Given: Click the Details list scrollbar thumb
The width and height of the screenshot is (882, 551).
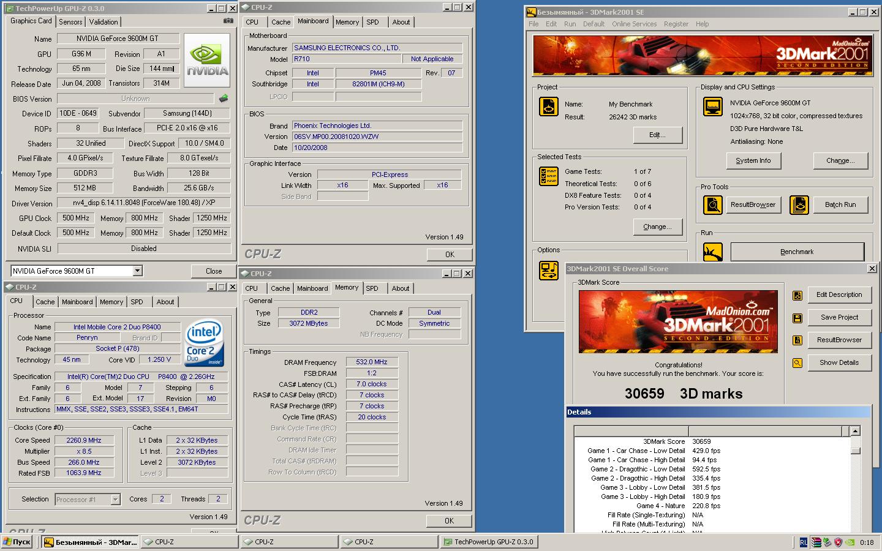Looking at the screenshot, I should (x=855, y=451).
